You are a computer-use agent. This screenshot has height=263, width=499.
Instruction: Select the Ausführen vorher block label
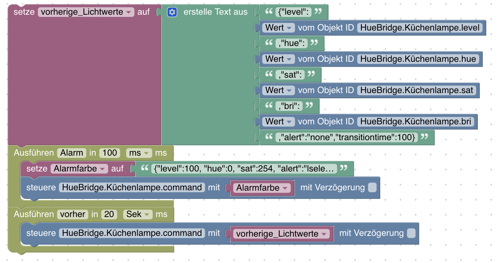(34, 214)
